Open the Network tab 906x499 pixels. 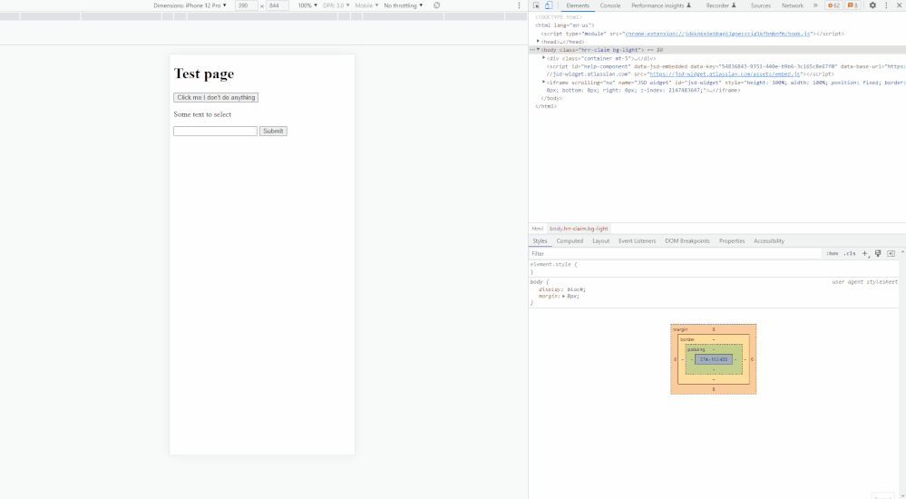[x=792, y=5]
